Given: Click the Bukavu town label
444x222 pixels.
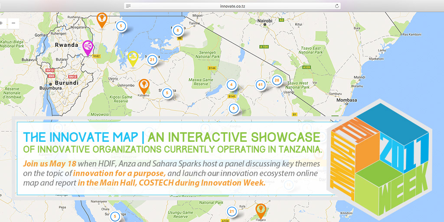Looking at the screenshot, I should coord(28,60).
